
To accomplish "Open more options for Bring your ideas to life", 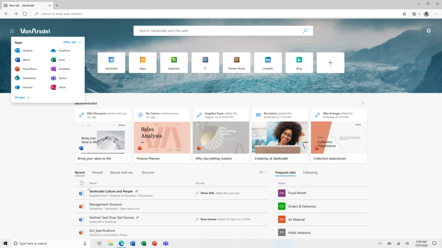I will tap(126, 158).
